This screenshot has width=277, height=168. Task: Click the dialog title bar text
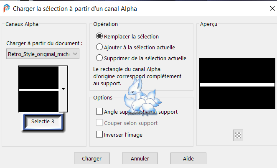pyautogui.click(x=75, y=8)
